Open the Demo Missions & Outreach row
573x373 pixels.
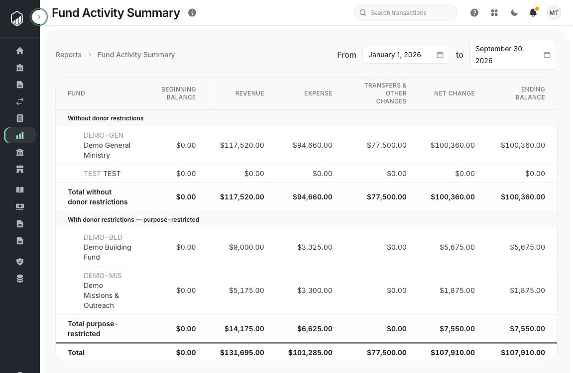pyautogui.click(x=306, y=290)
